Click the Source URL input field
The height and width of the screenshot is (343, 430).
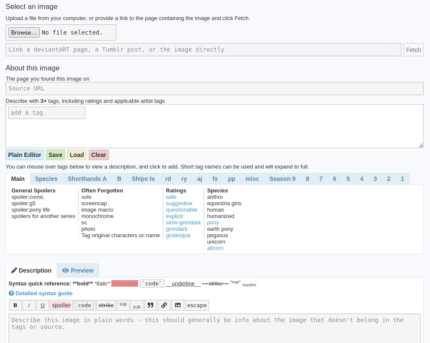point(214,88)
